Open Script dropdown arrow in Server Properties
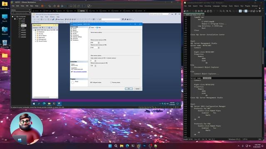Image resolution: width=266 pixels, height=149 pixels. click(x=95, y=27)
